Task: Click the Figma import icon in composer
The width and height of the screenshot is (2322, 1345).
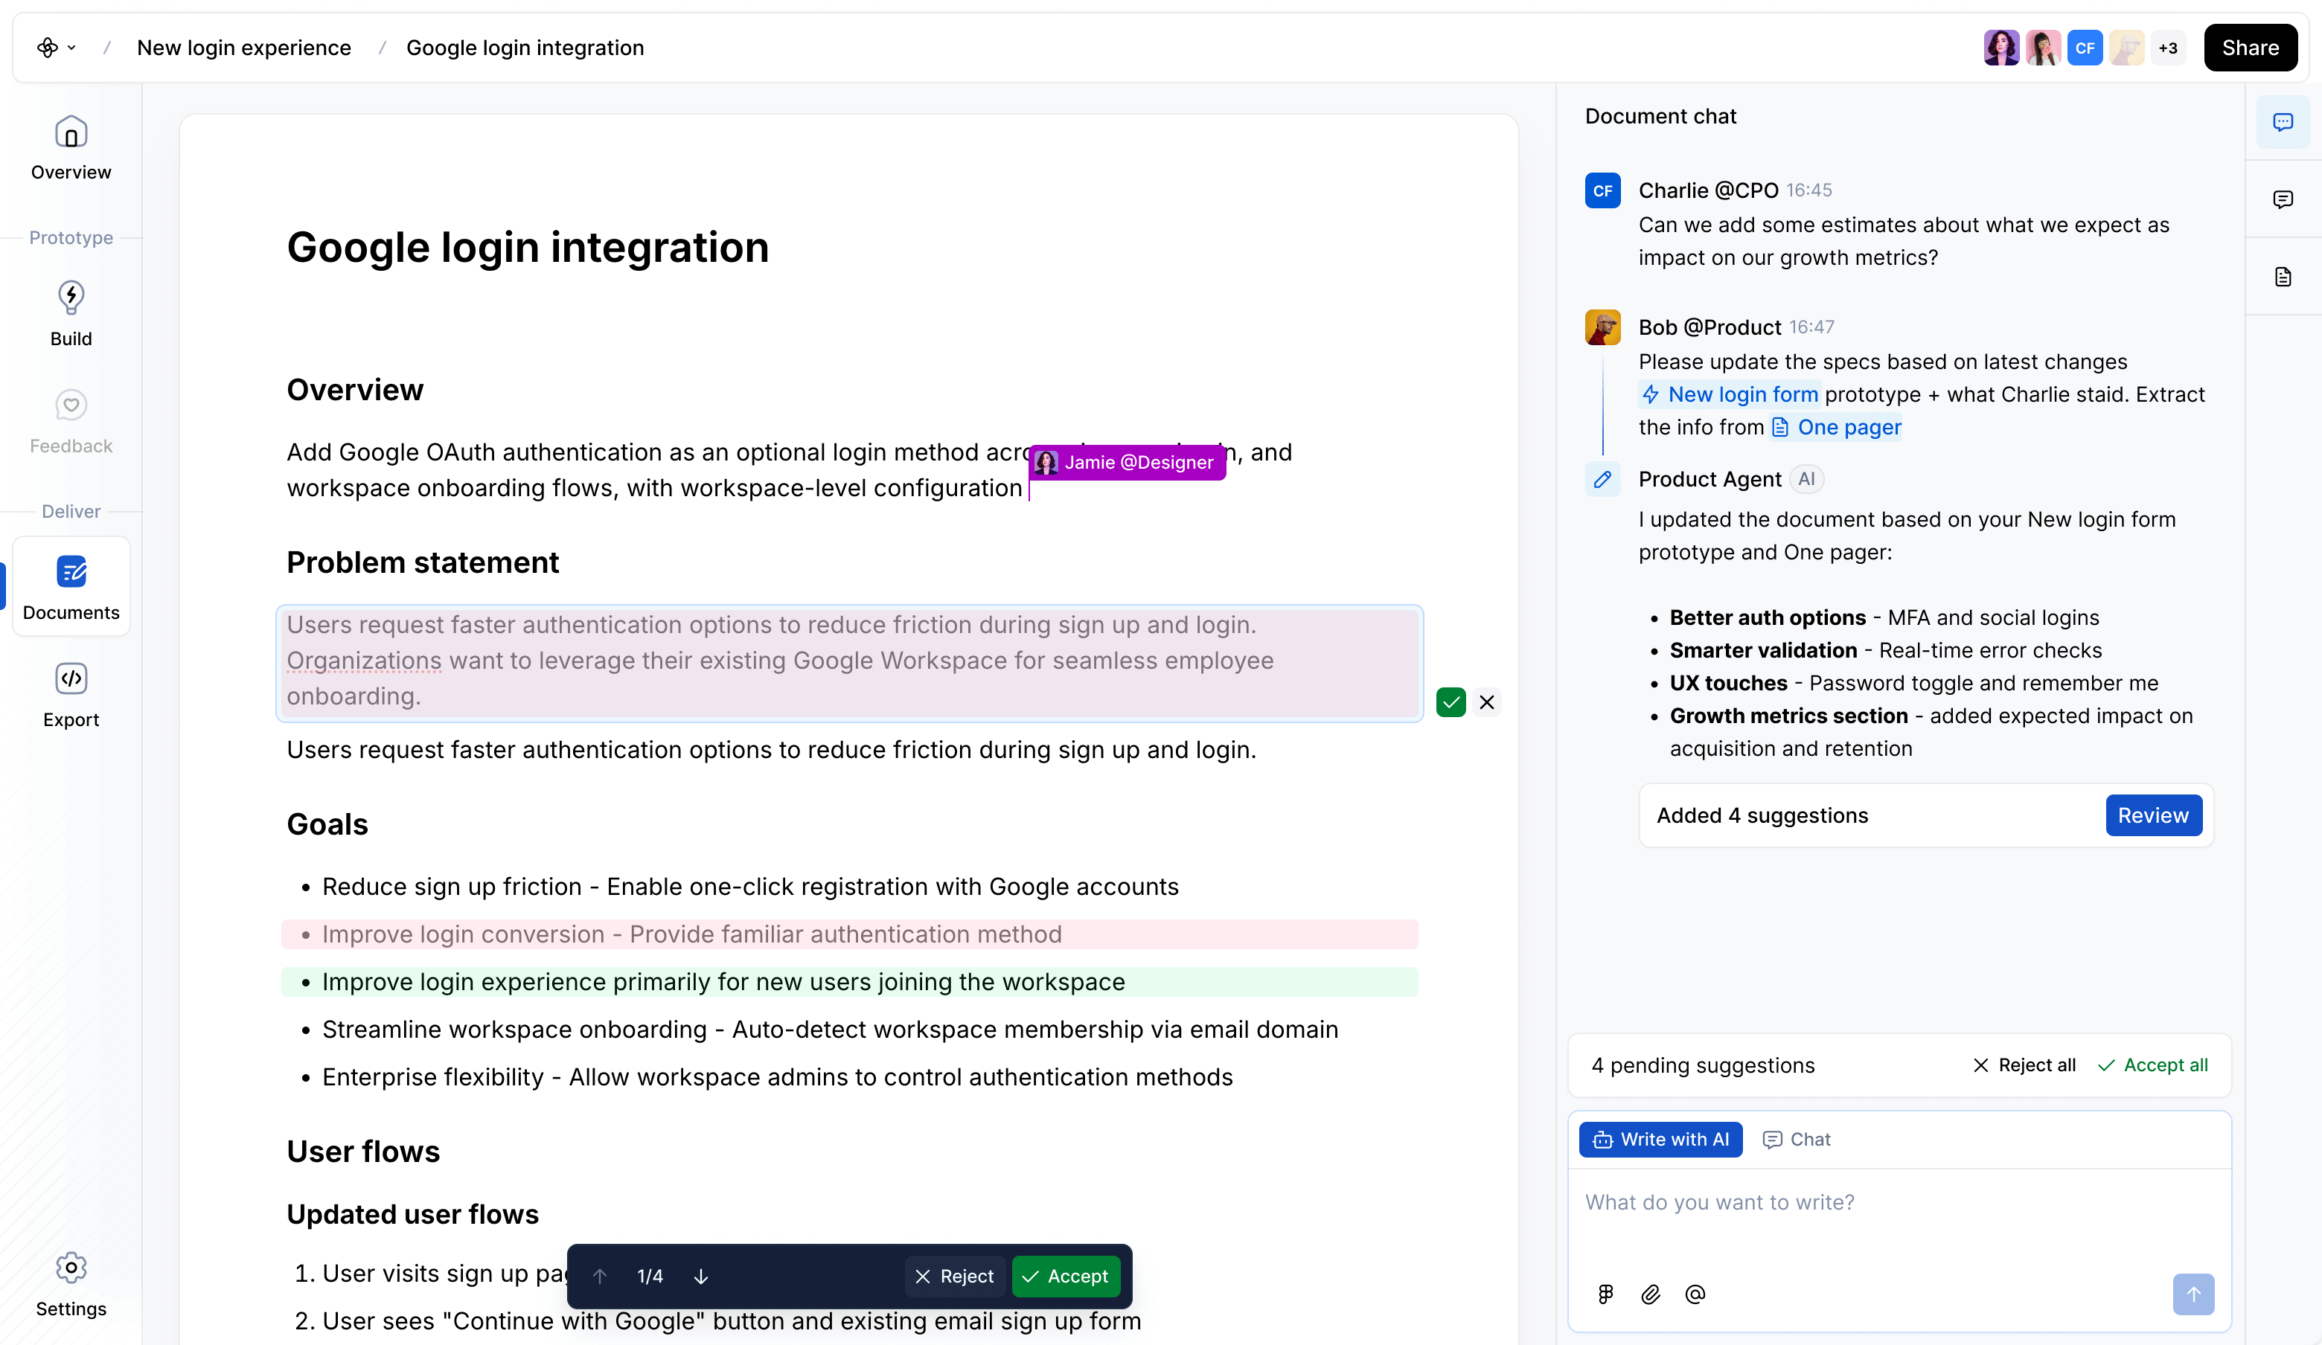Action: (x=1606, y=1294)
